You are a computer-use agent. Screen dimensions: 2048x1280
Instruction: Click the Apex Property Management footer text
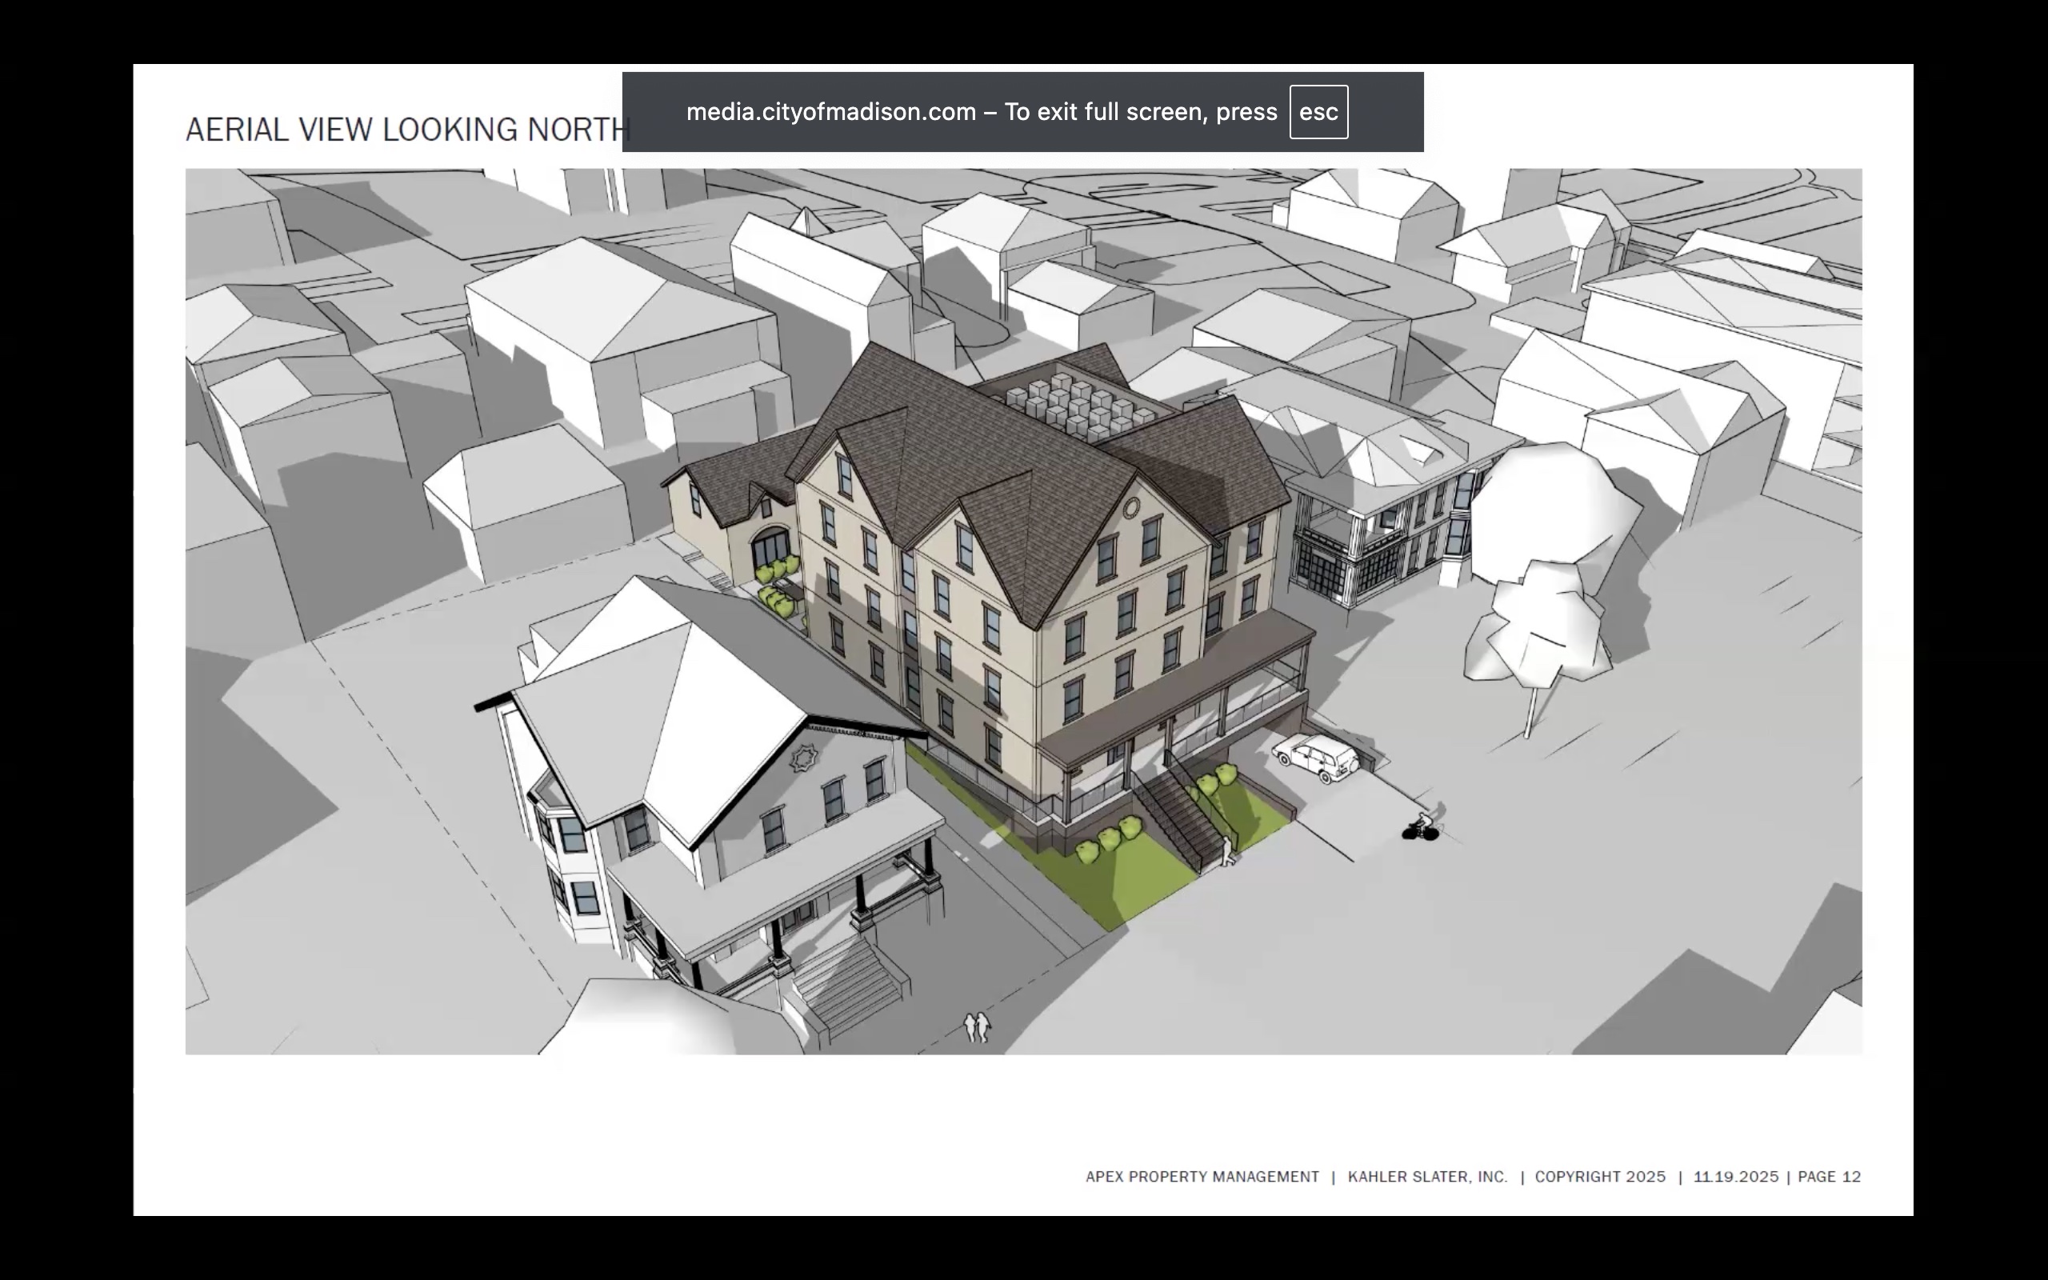[x=1202, y=1177]
